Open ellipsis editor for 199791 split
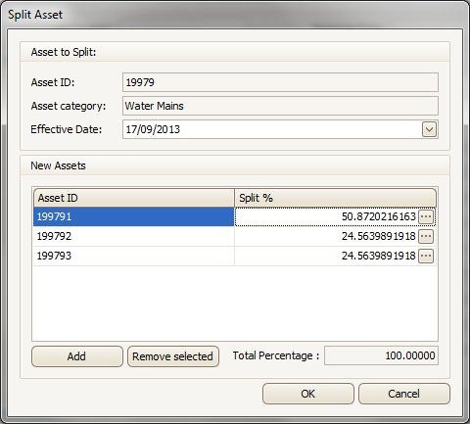 pos(426,216)
